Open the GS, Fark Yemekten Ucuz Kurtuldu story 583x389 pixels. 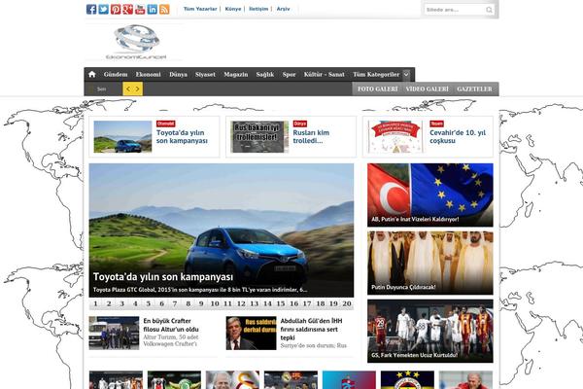click(430, 331)
